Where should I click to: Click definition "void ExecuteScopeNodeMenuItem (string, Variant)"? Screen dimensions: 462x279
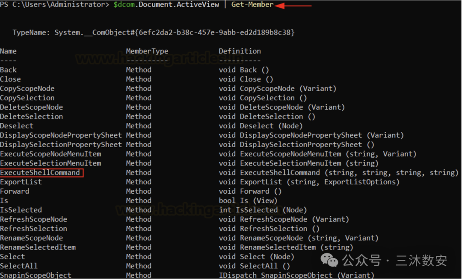(317, 154)
